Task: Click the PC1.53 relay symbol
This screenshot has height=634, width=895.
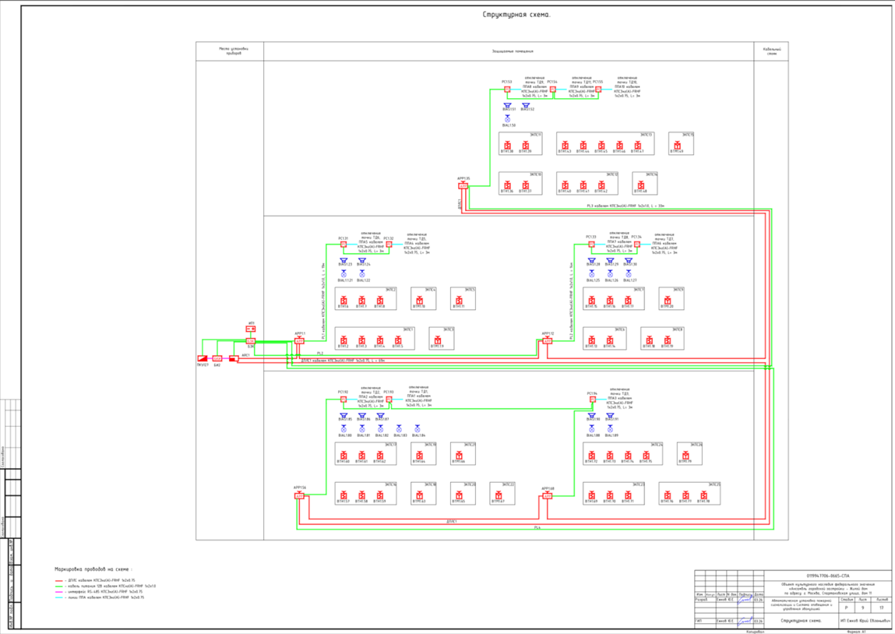Action: [x=507, y=89]
